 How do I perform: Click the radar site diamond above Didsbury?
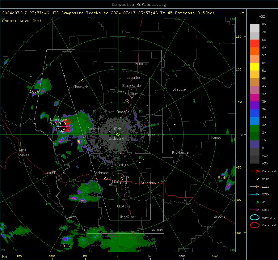[118, 135]
